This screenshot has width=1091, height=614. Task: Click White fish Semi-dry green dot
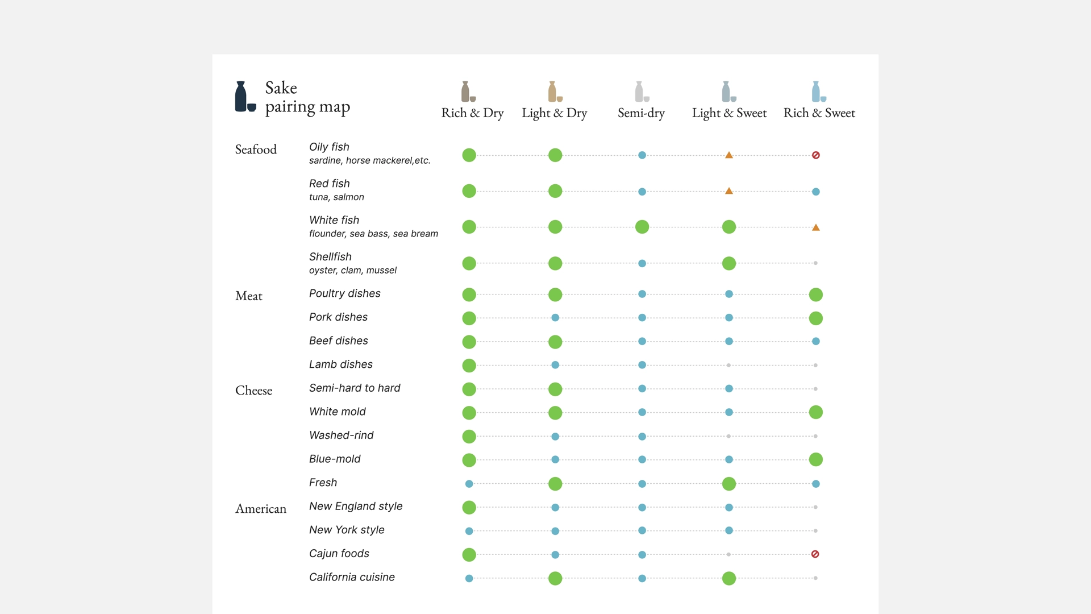pos(642,227)
